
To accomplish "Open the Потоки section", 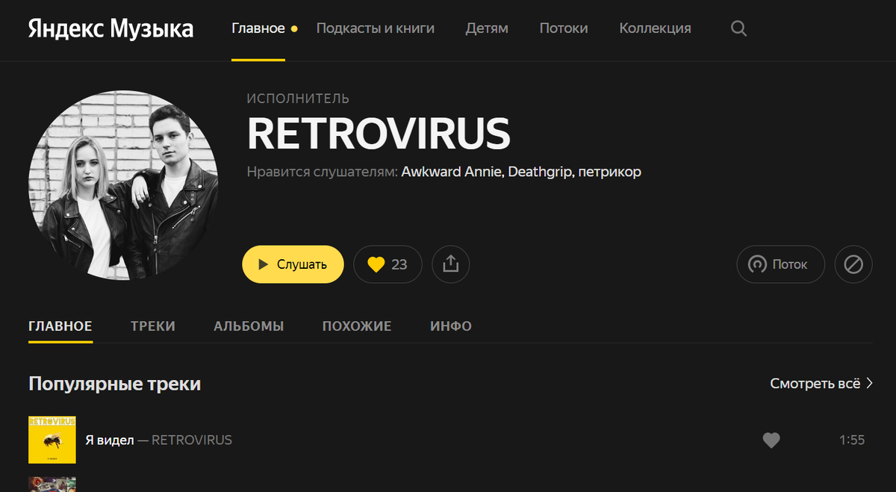I will click(564, 28).
